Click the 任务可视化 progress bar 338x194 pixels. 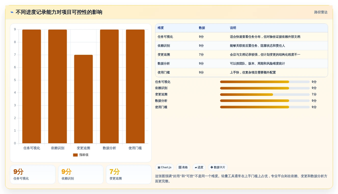[265, 82]
